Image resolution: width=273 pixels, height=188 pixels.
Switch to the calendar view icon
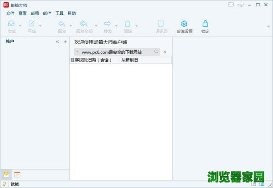pos(17,175)
